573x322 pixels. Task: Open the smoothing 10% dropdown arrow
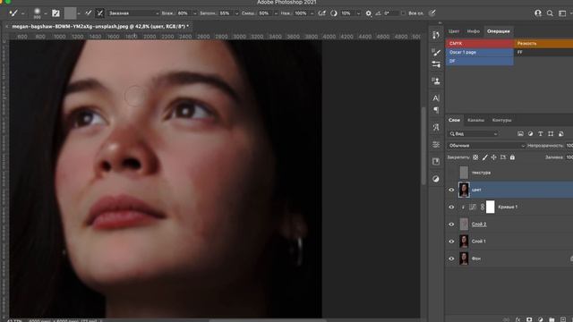coord(358,13)
